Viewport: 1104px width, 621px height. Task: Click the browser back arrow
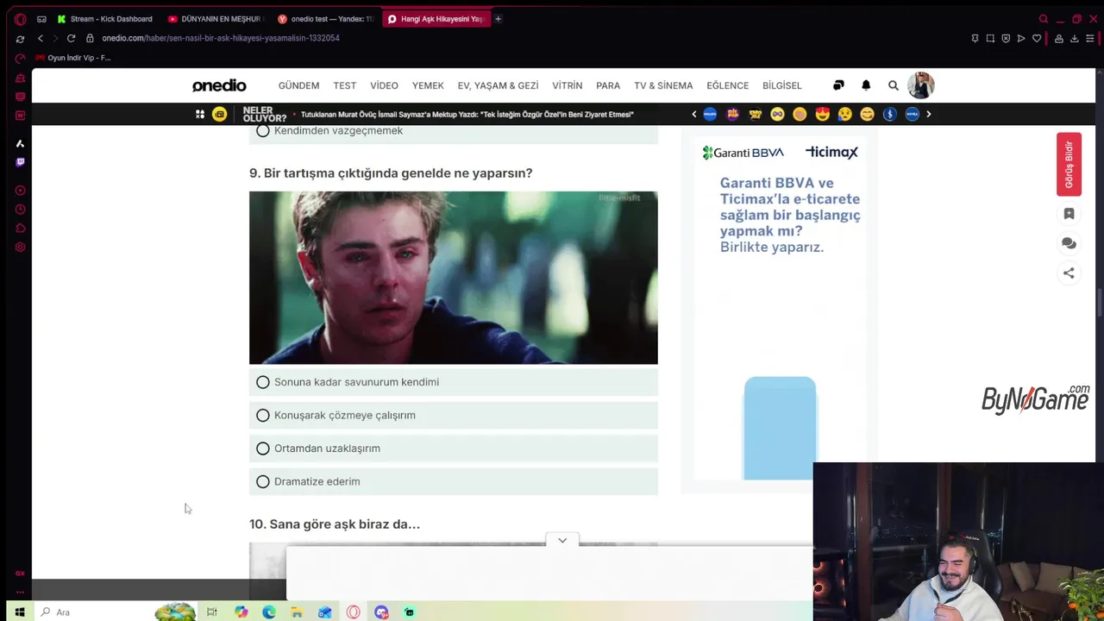click(40, 38)
